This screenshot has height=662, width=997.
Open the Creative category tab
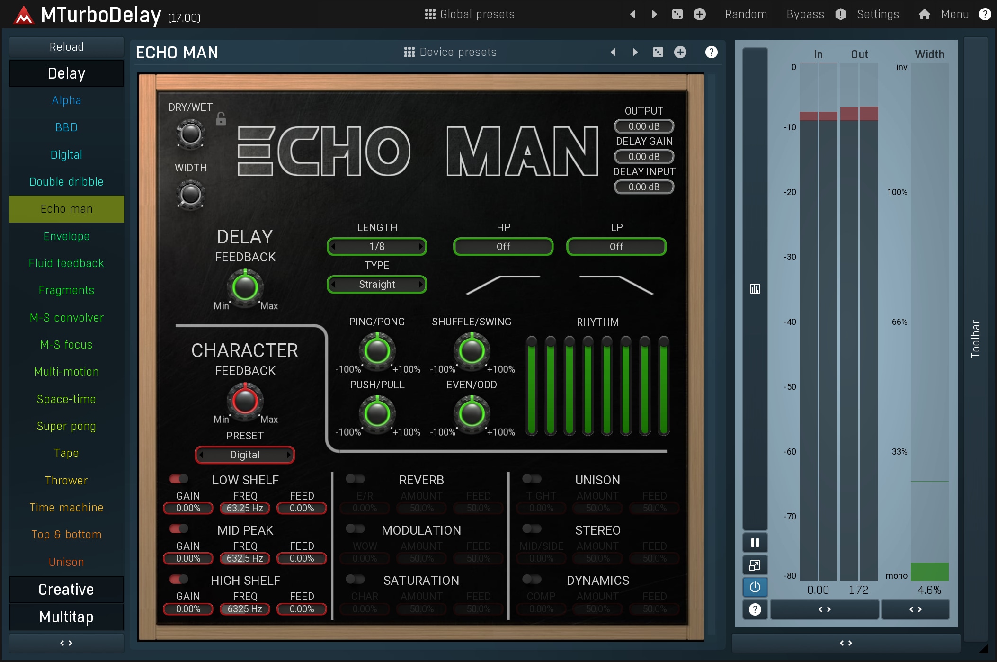coord(66,590)
